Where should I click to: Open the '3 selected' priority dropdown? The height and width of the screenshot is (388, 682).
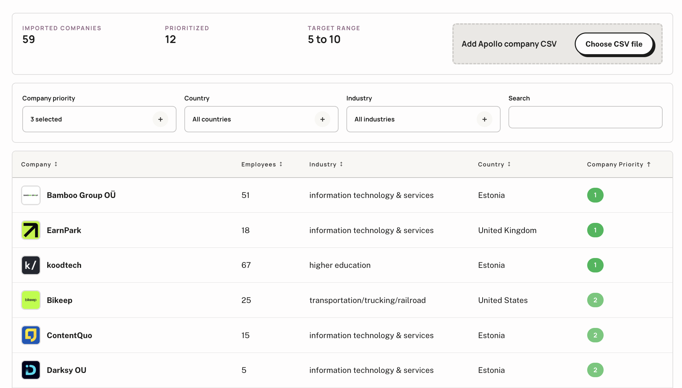[x=99, y=119]
